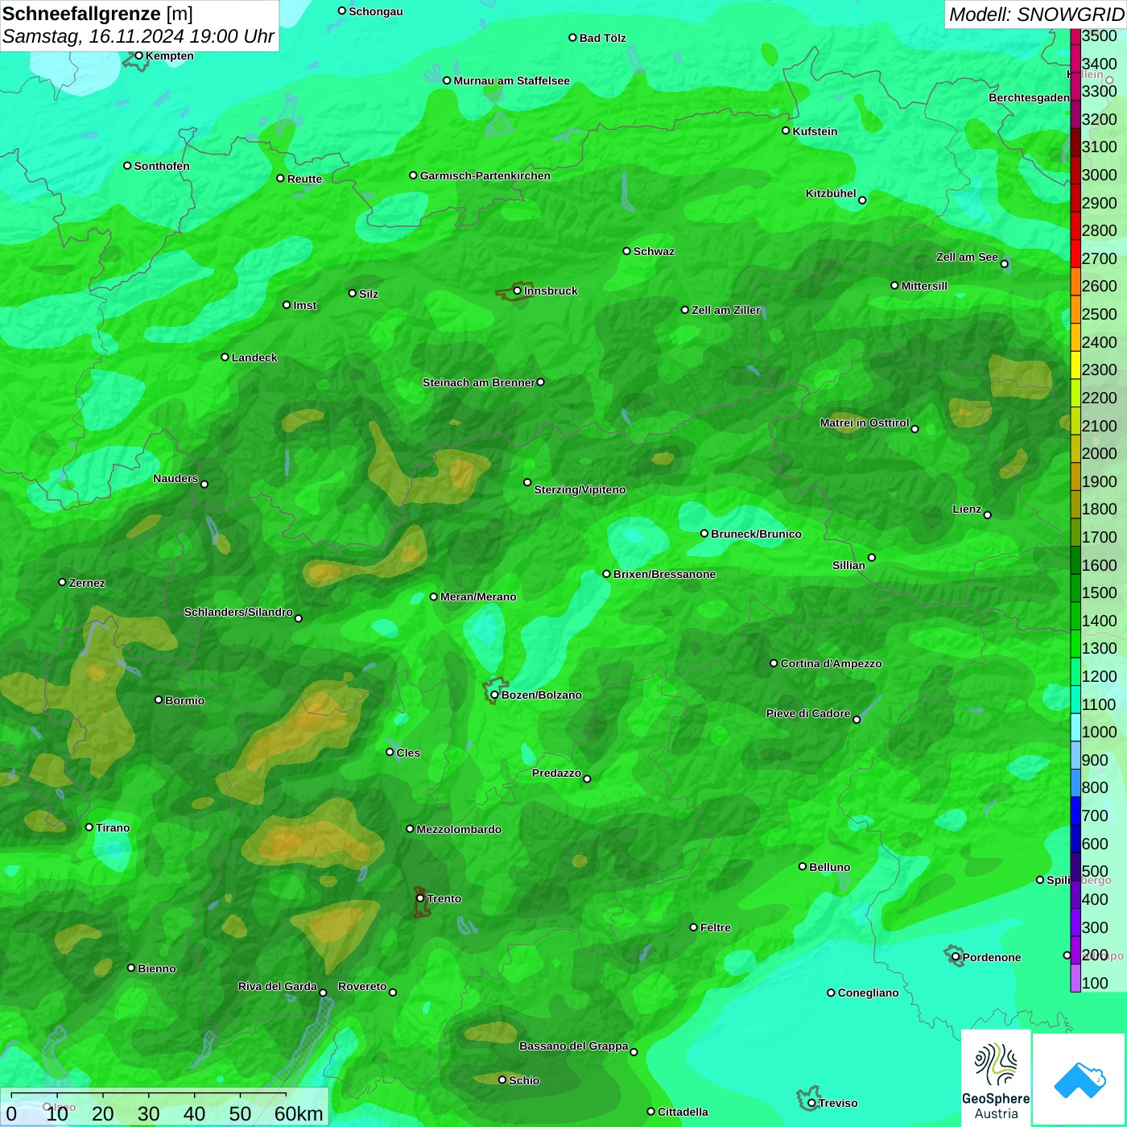Click the Bozen/Bolzano city marker
This screenshot has height=1127, width=1127.
[494, 695]
